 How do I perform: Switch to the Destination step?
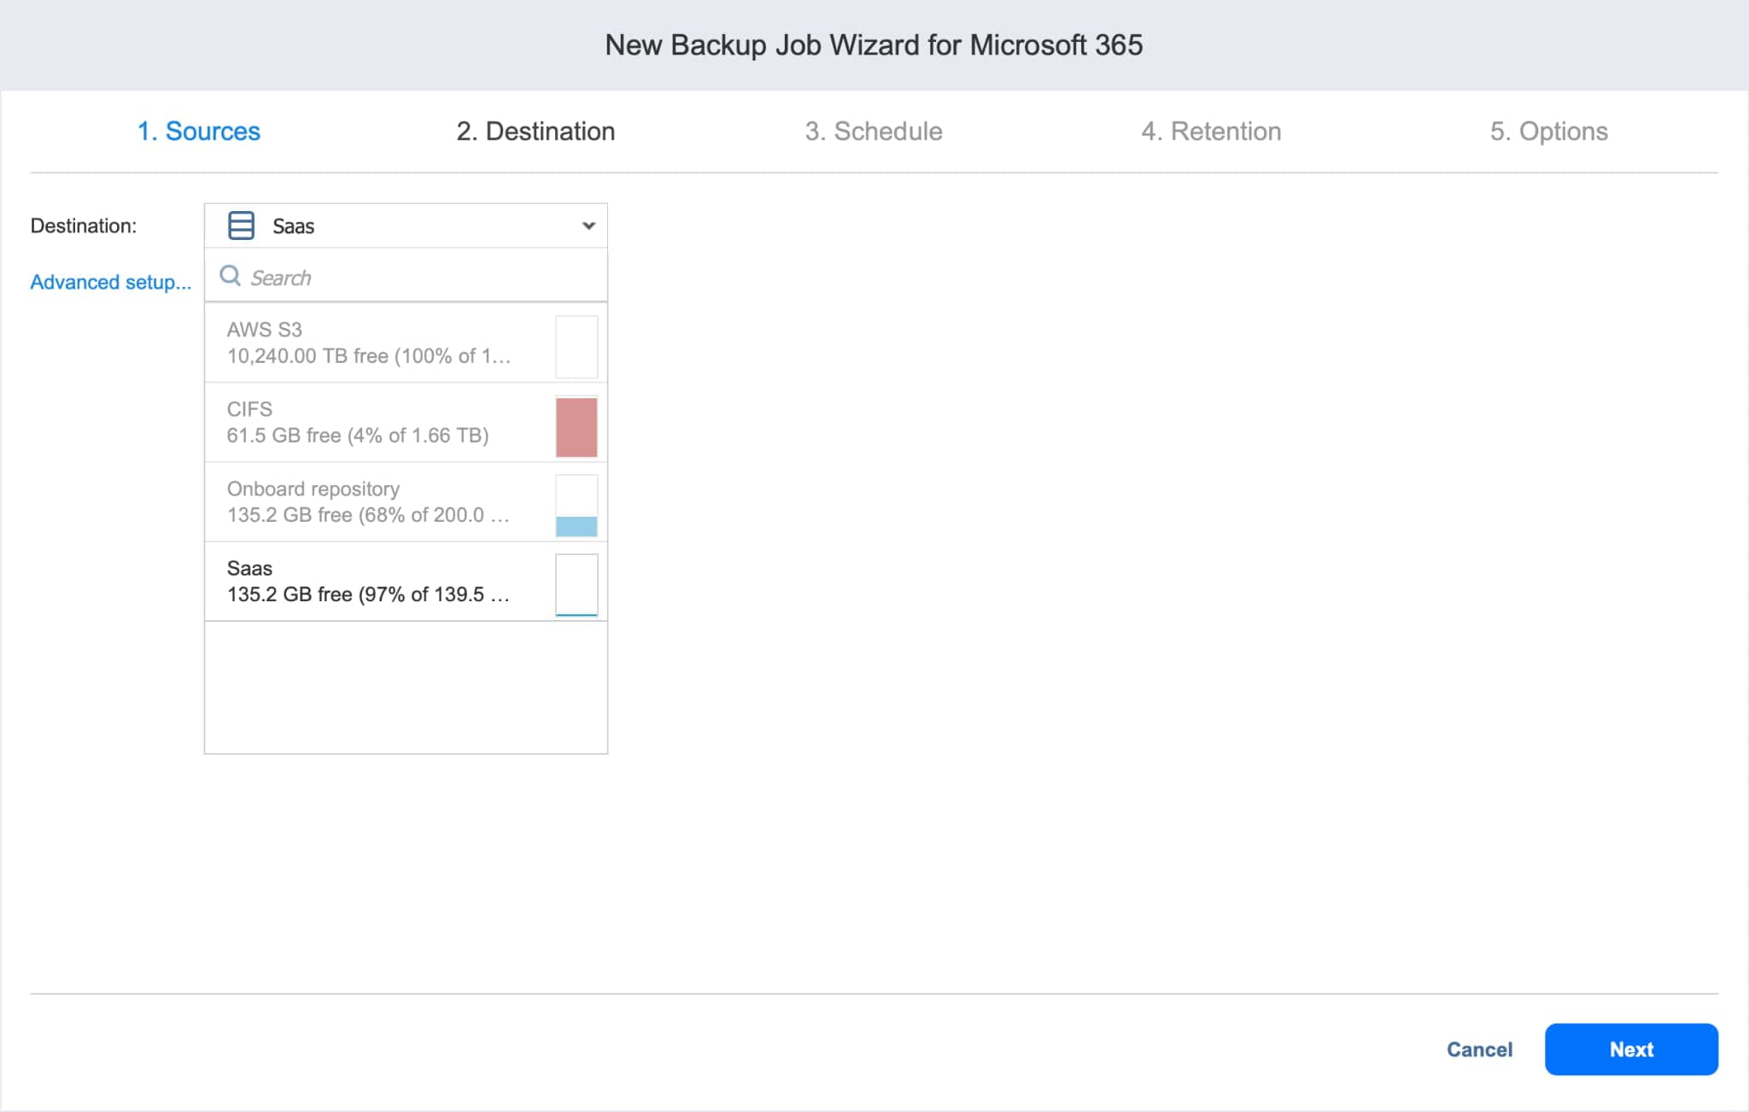[x=535, y=131]
